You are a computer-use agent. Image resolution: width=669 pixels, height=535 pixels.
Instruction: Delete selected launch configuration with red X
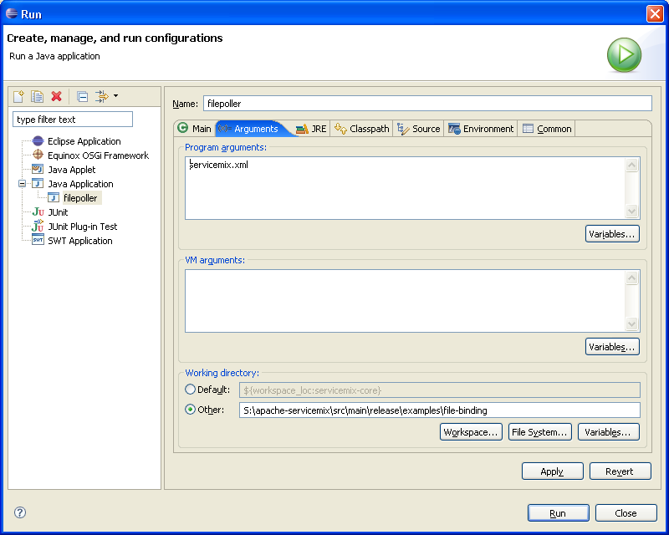[56, 97]
